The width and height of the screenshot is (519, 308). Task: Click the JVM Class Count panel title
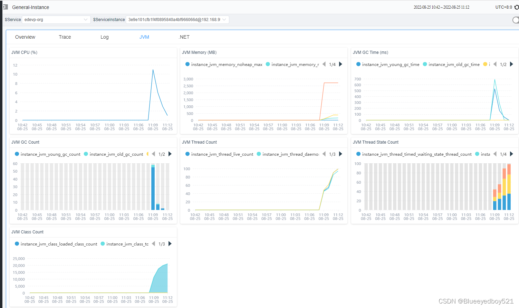27,232
